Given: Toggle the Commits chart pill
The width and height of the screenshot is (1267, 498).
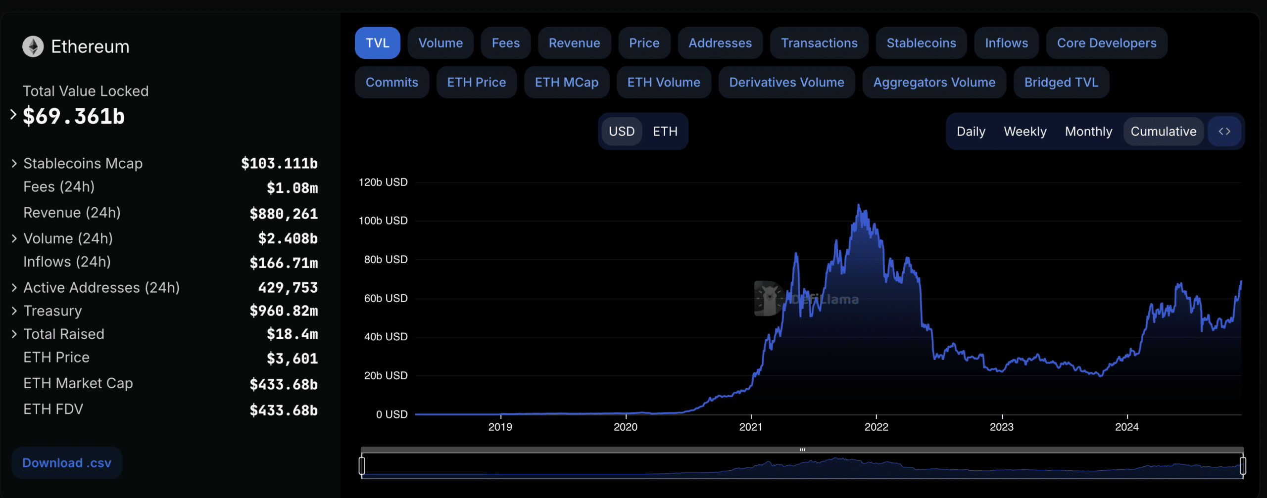Looking at the screenshot, I should click(x=392, y=82).
